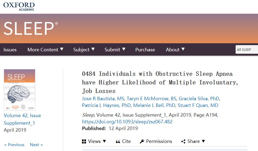
Task: Open author Taryn E McMorrow, BS
Action: (x=152, y=99)
